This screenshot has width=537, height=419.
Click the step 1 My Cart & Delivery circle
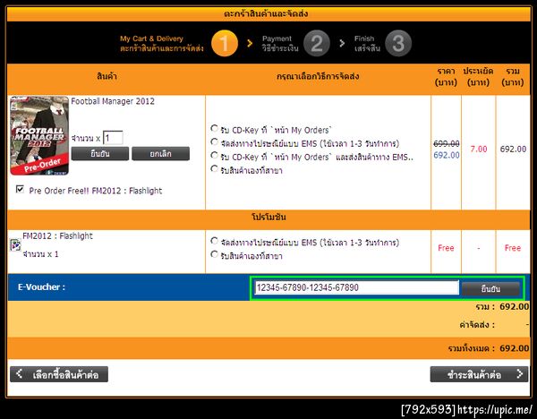(x=225, y=43)
